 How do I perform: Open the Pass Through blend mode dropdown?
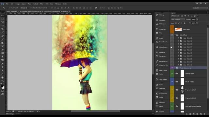click(178, 19)
